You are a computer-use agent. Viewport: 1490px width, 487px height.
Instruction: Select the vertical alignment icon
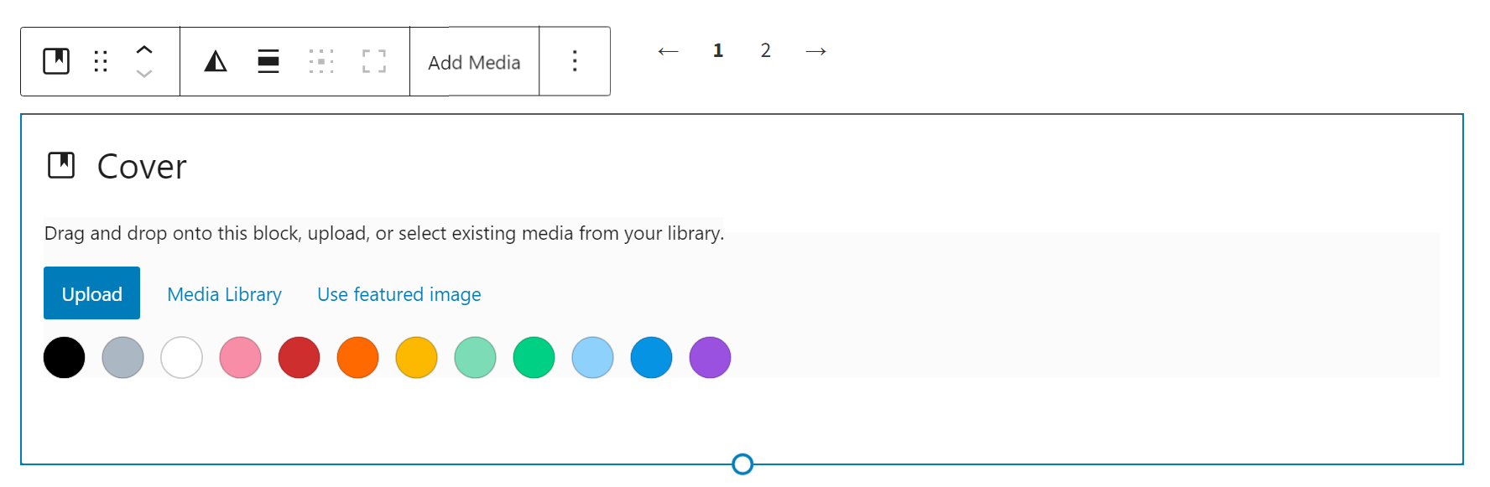[x=268, y=61]
